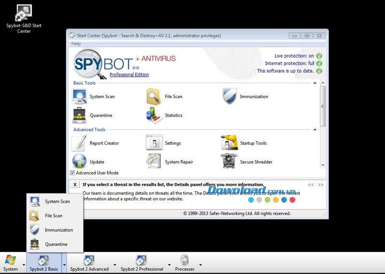Expand the Spybot 2 Professional dropdown arrow
385x274 pixels.
pos(169,264)
